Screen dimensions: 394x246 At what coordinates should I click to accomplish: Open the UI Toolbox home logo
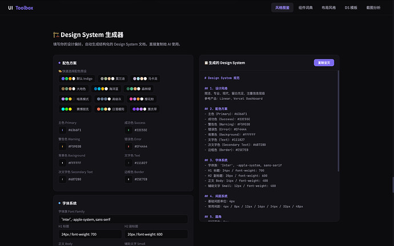pyautogui.click(x=21, y=8)
